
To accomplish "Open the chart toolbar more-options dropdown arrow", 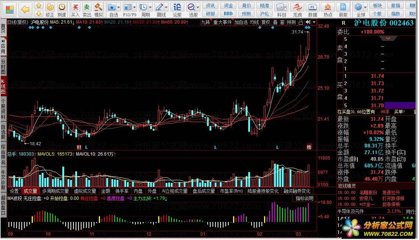I will pyautogui.click(x=314, y=22).
